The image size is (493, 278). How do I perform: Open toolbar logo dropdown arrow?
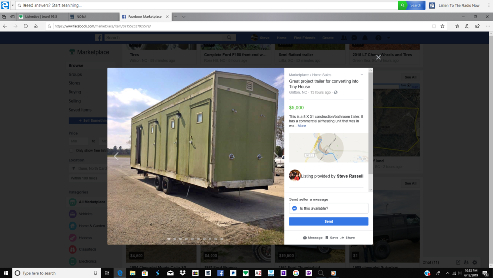pos(13,5)
